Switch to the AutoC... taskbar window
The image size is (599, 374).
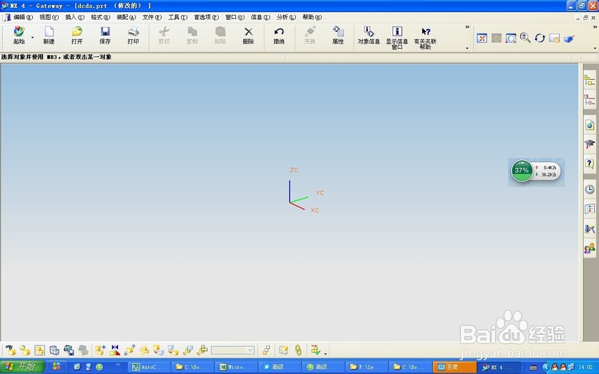point(149,367)
